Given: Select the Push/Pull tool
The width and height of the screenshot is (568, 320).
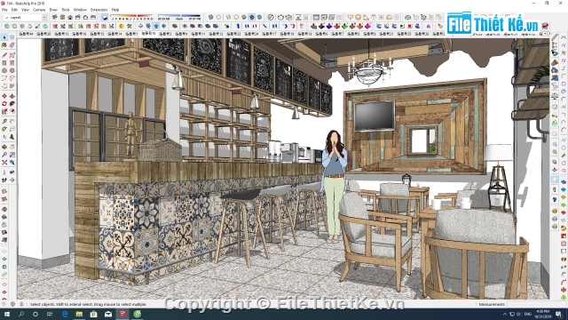Looking at the screenshot, I should pos(12,96).
